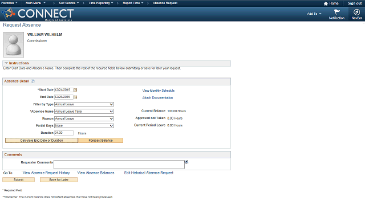
Task: Open the End Date calendar picker
Action: click(x=75, y=97)
